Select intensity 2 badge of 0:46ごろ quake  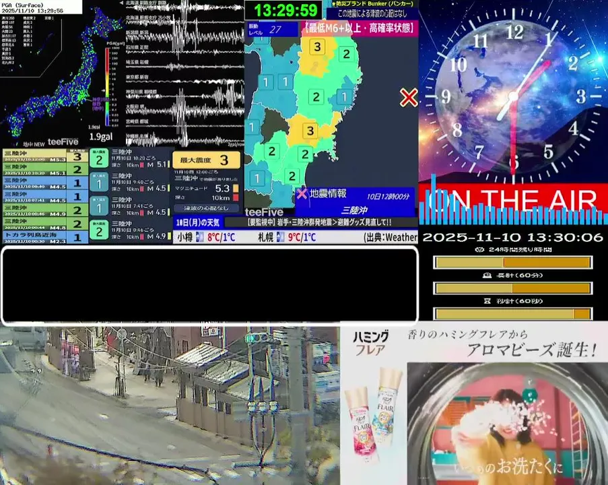pyautogui.click(x=99, y=230)
